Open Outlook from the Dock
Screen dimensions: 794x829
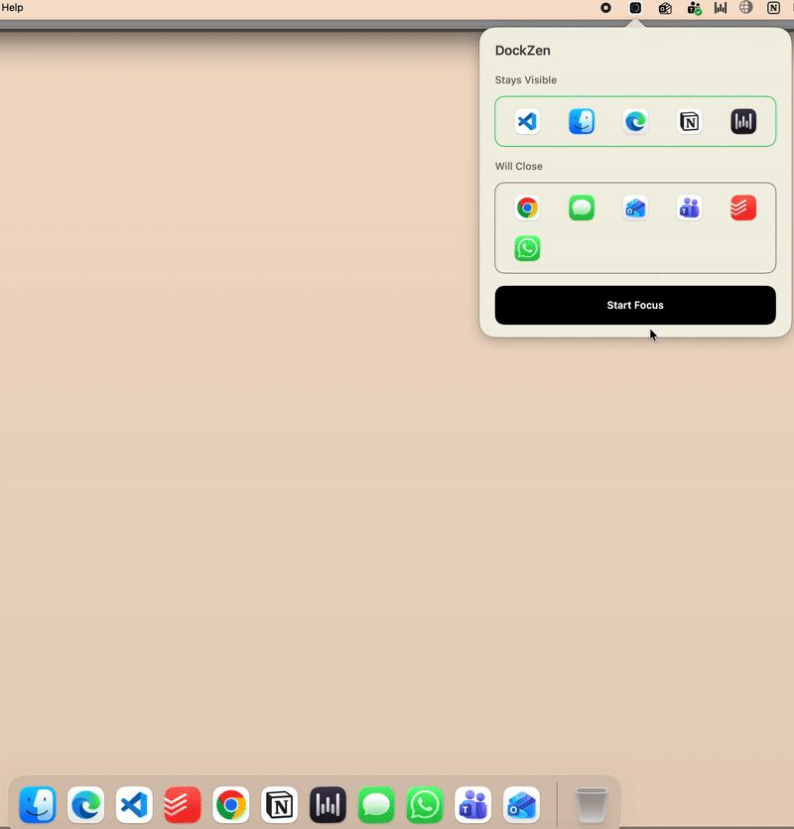coord(521,805)
